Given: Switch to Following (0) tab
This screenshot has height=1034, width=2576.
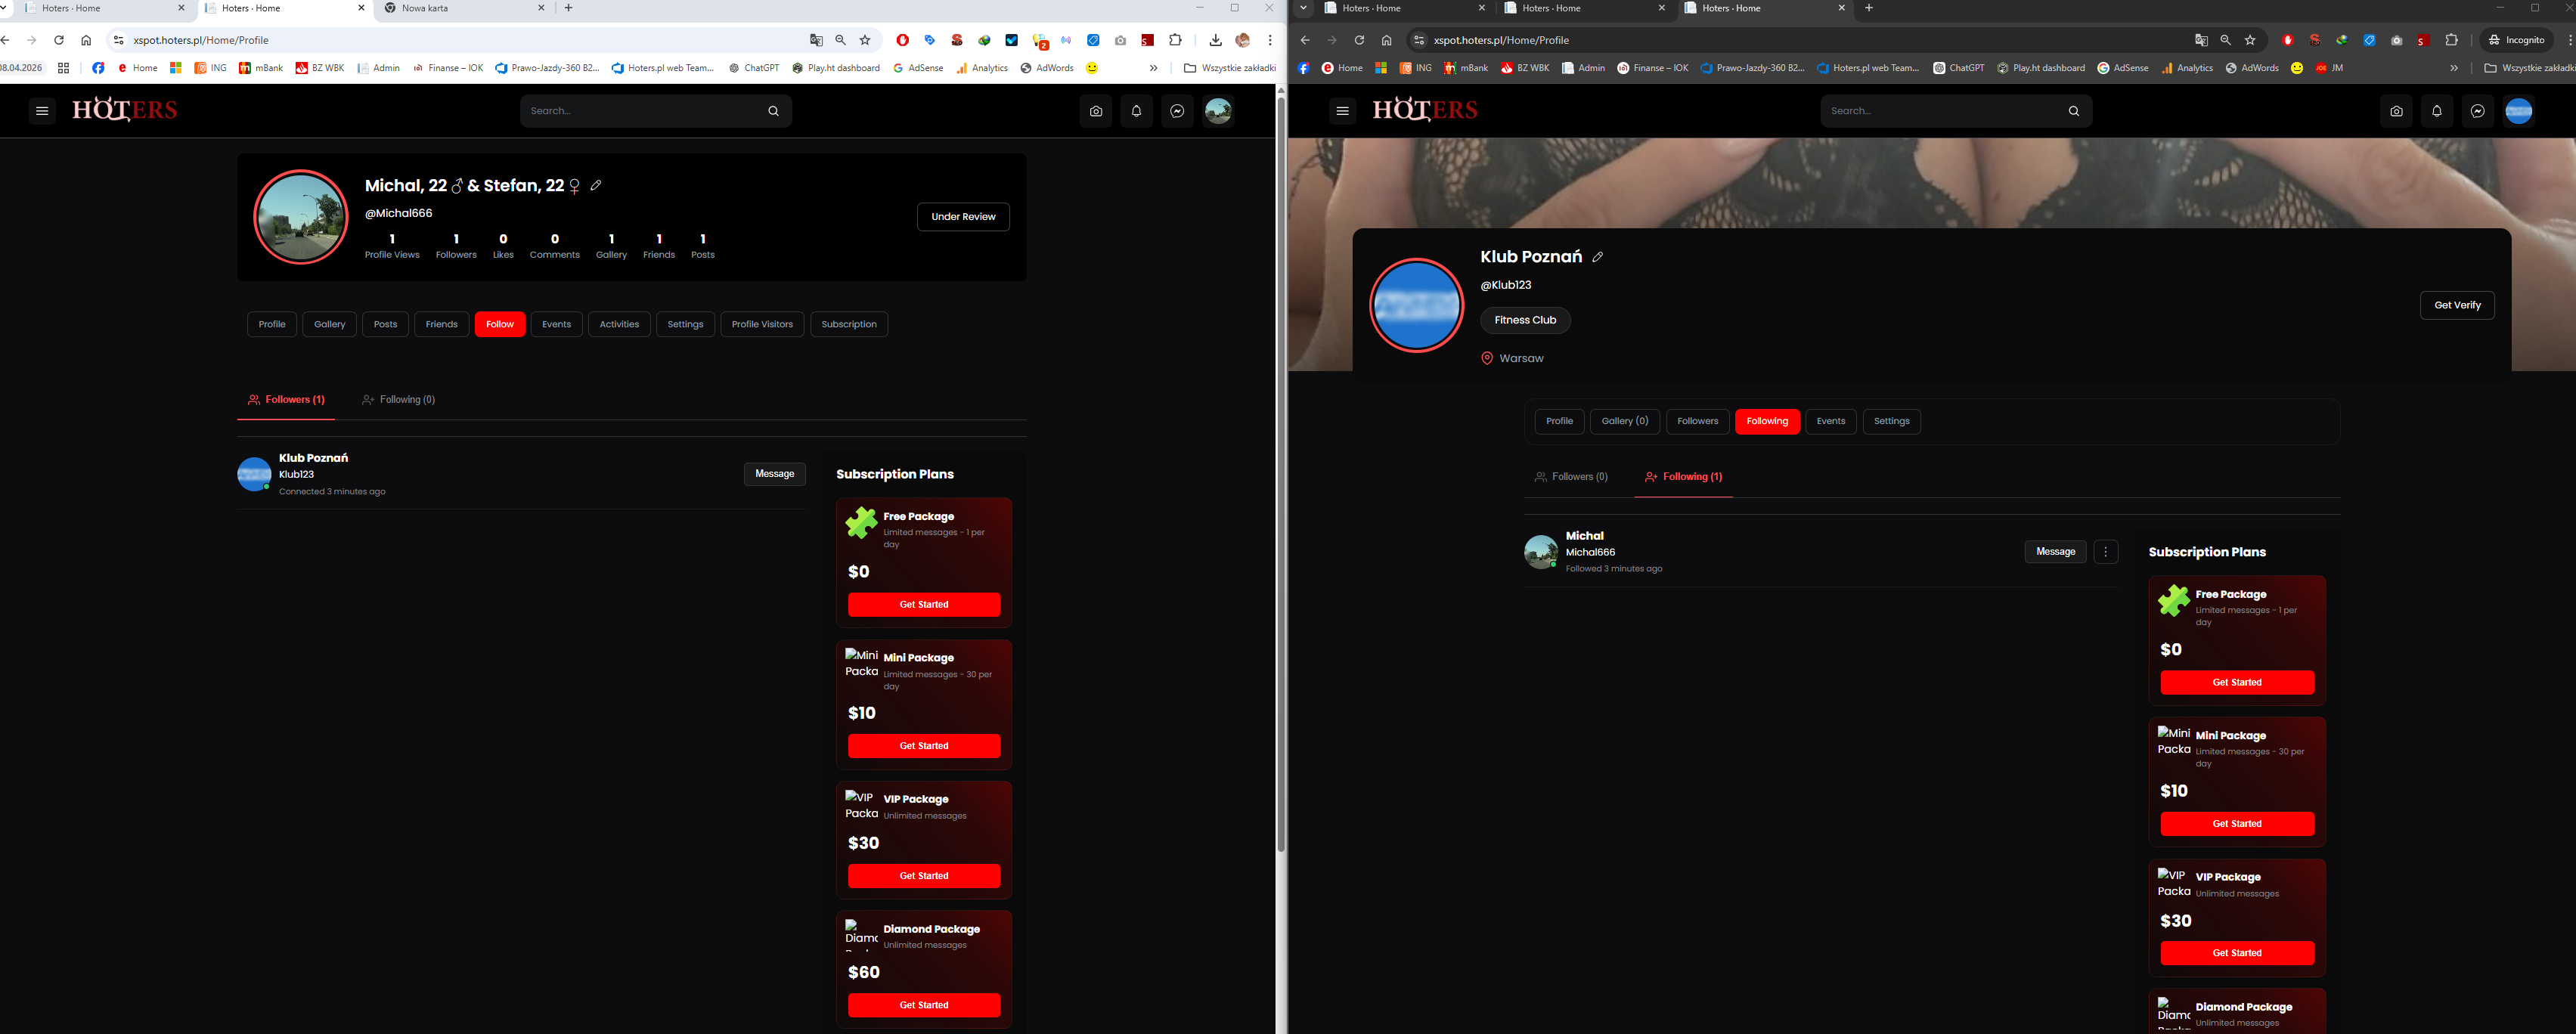Looking at the screenshot, I should pos(398,399).
